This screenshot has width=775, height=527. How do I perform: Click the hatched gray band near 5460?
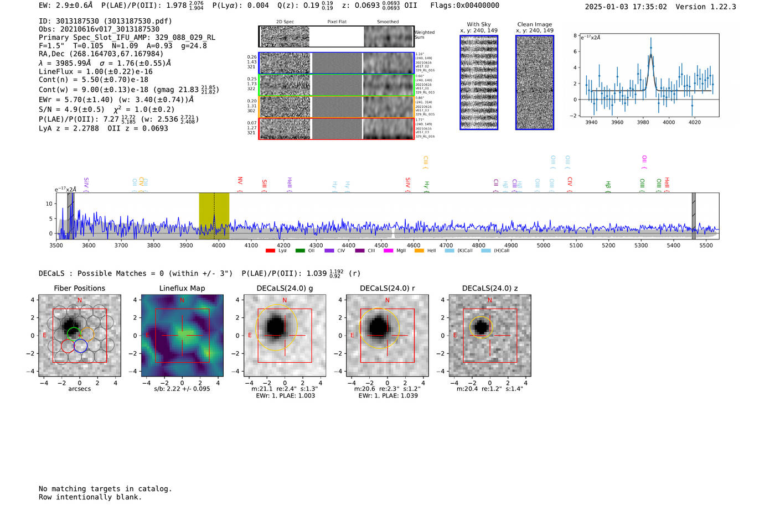pyautogui.click(x=694, y=216)
